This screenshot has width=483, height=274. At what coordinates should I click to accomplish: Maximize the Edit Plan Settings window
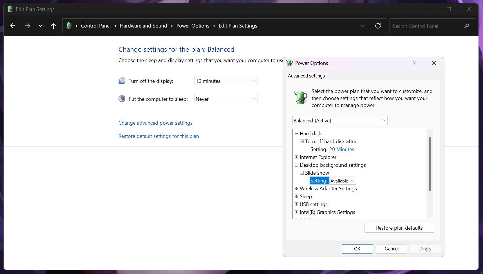click(x=449, y=9)
